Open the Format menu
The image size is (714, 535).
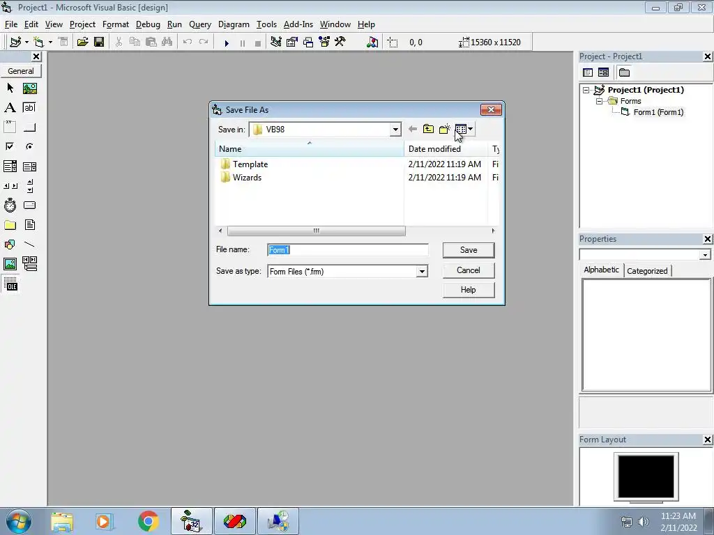116,24
